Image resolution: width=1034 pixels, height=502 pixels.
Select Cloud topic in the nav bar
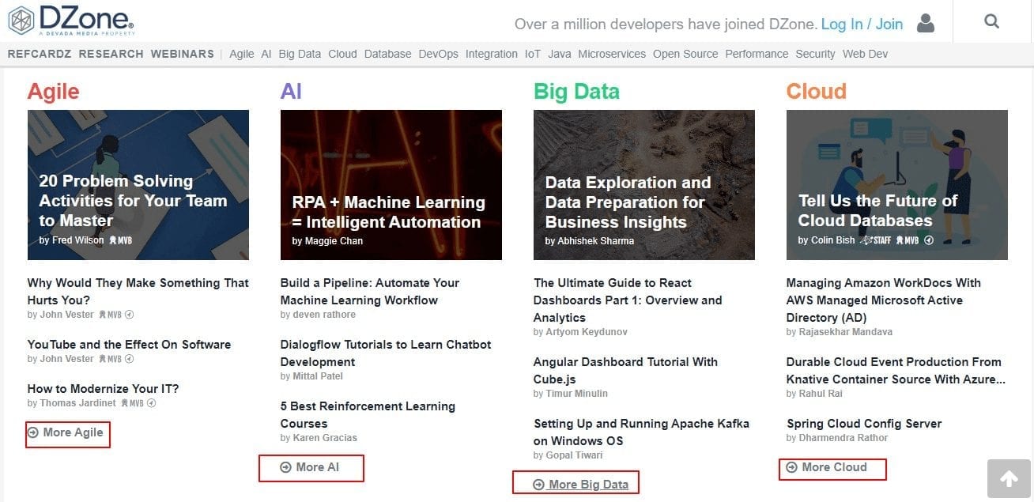point(343,54)
